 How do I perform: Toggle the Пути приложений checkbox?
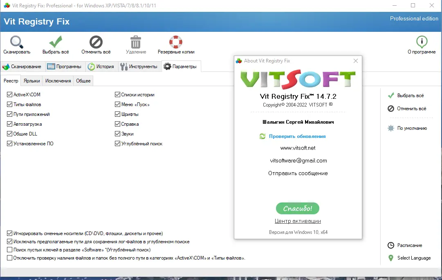pyautogui.click(x=9, y=114)
